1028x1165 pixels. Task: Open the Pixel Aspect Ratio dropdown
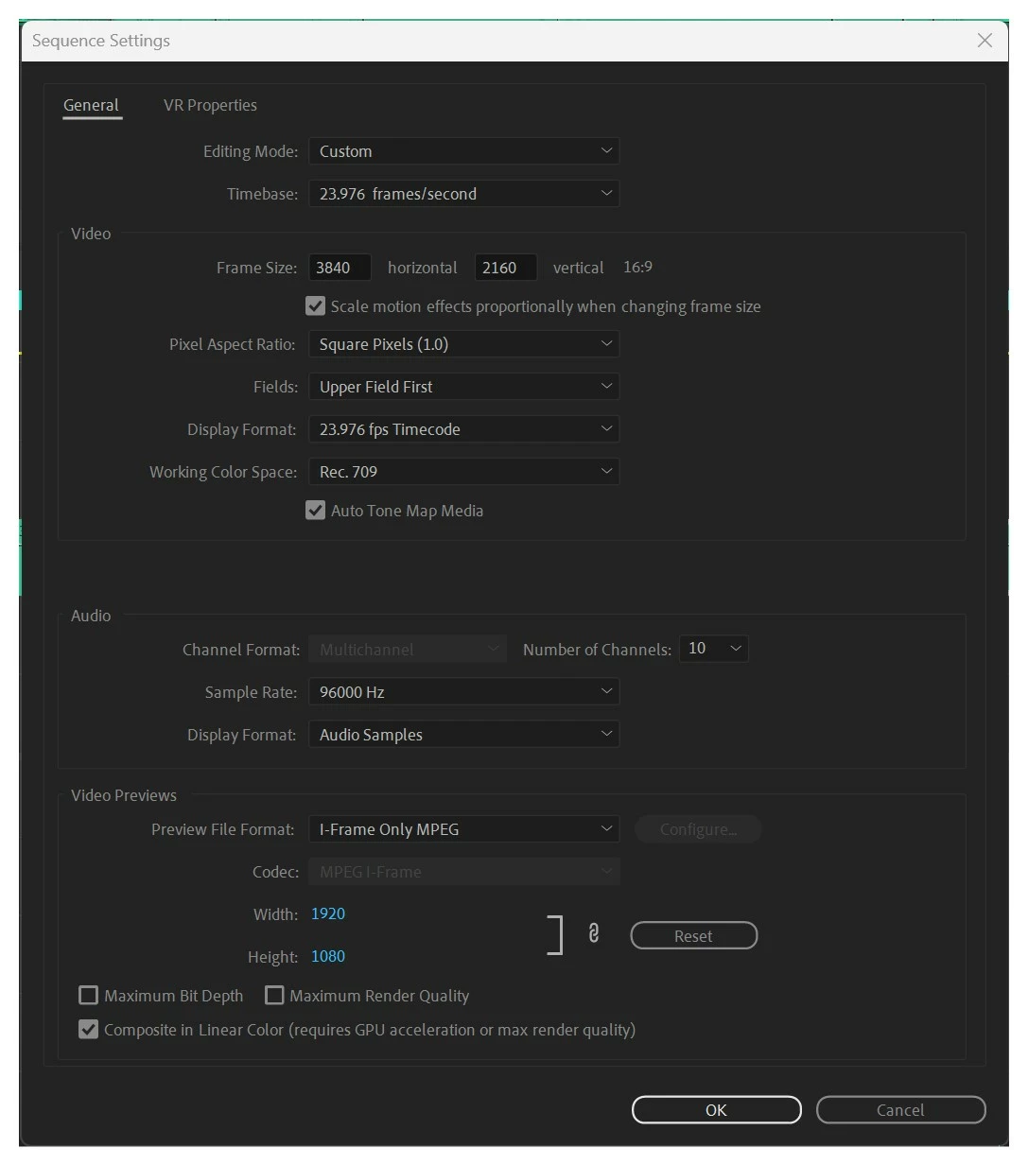point(464,344)
